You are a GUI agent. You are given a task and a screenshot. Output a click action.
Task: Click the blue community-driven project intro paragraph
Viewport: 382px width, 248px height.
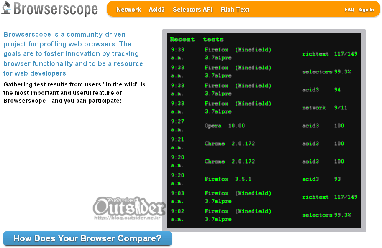pyautogui.click(x=73, y=54)
